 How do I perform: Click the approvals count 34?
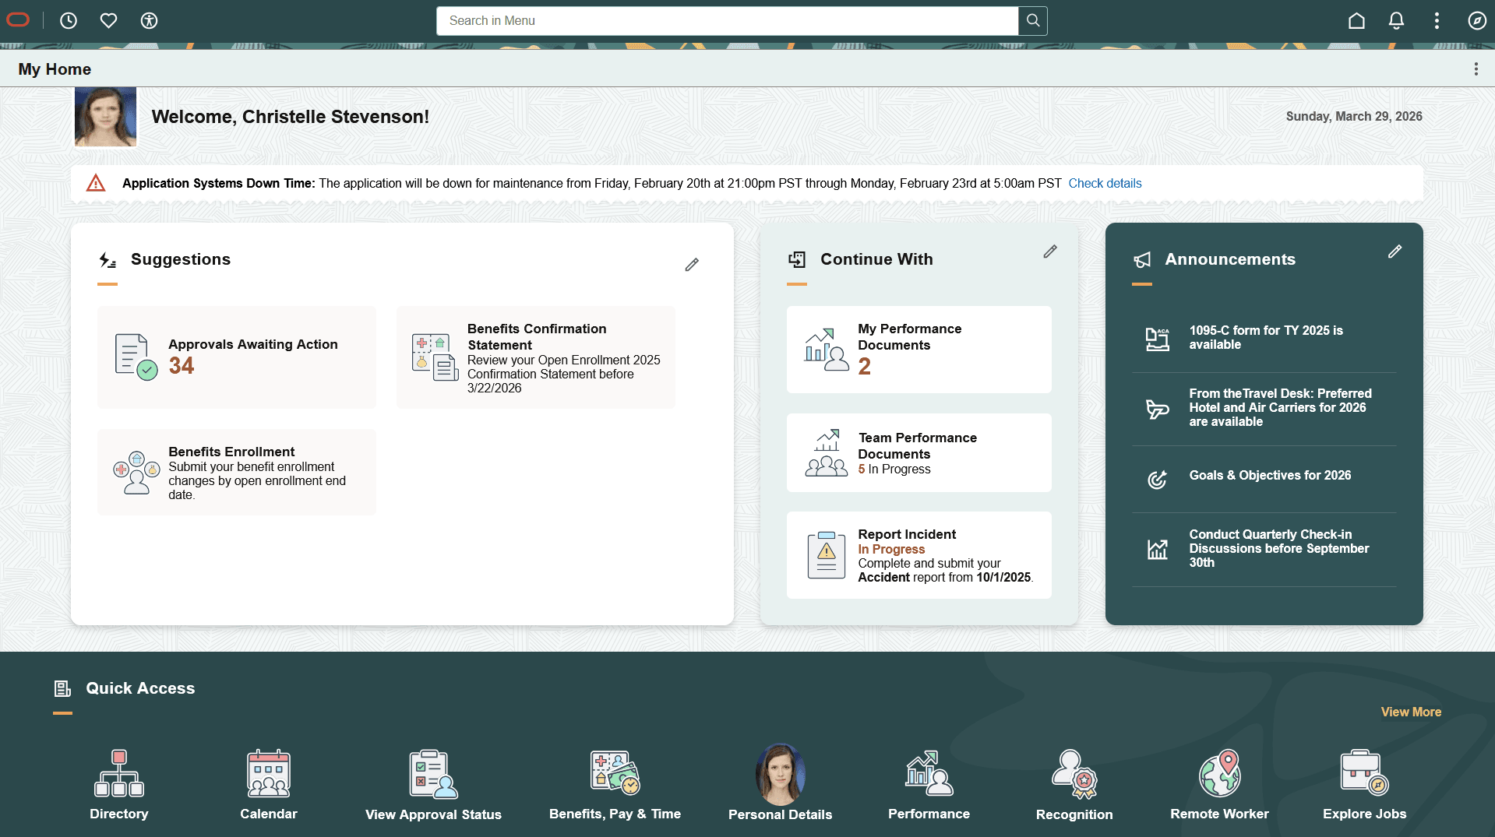pos(182,366)
